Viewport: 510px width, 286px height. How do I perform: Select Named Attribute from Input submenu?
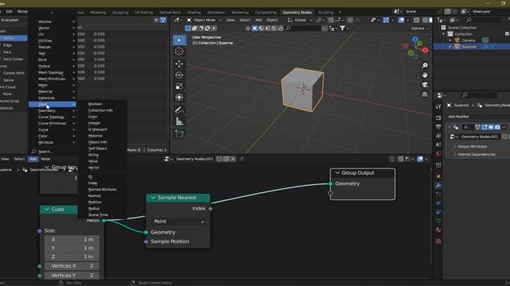tap(102, 189)
